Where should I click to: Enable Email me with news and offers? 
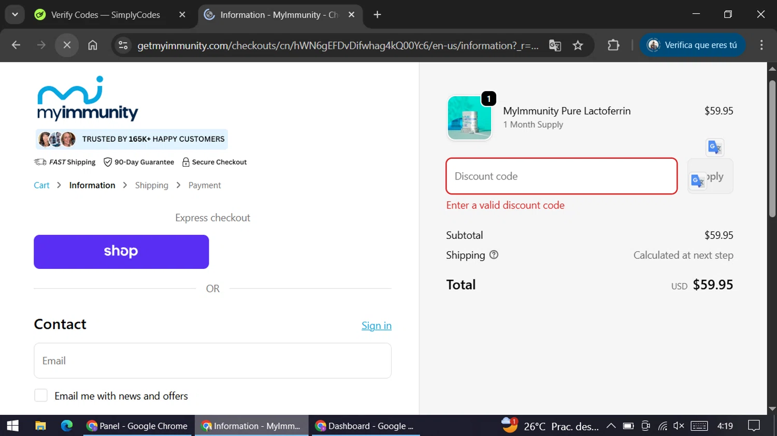tap(41, 396)
